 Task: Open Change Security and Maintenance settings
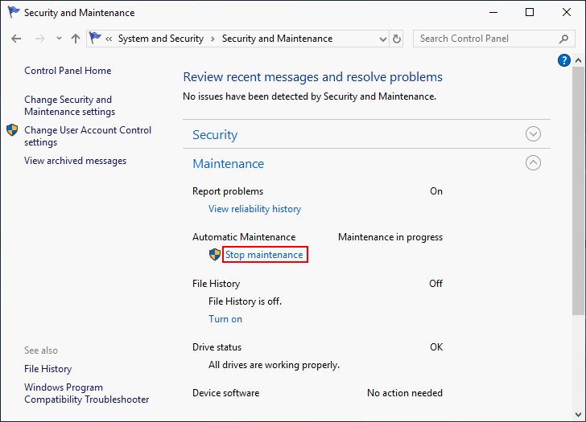69,105
